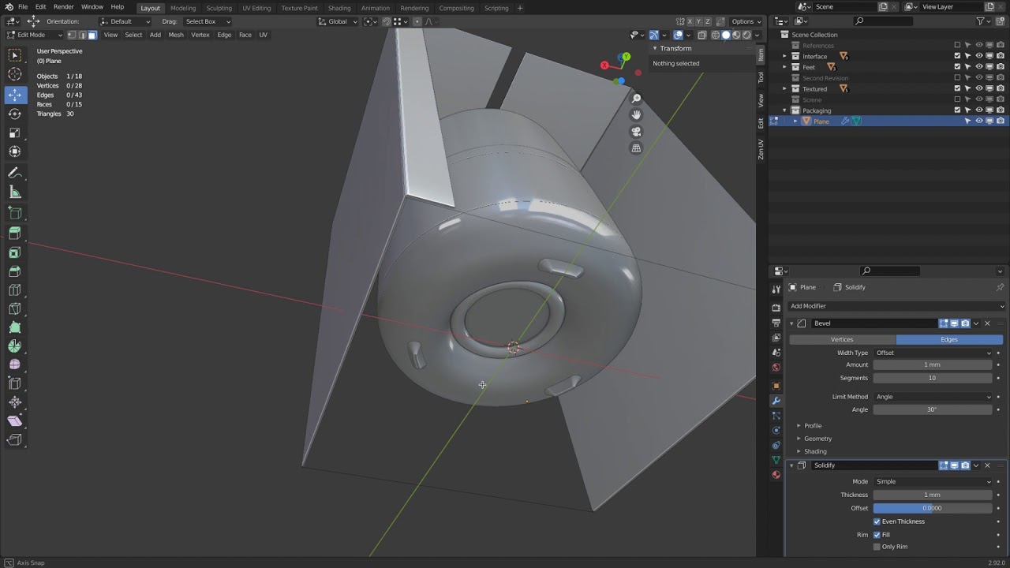Pin the properties editor context
This screenshot has width=1010, height=568.
point(1000,287)
